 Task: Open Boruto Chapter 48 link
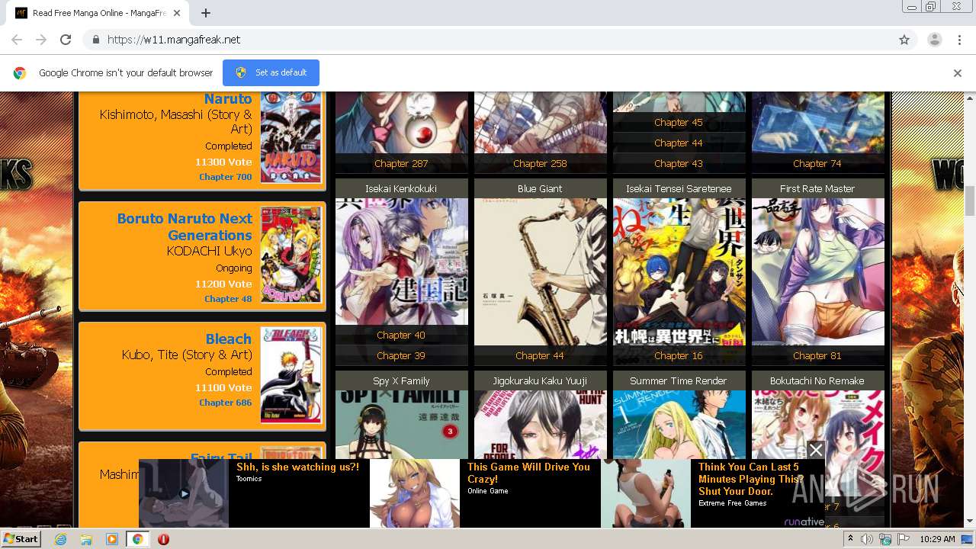click(228, 299)
